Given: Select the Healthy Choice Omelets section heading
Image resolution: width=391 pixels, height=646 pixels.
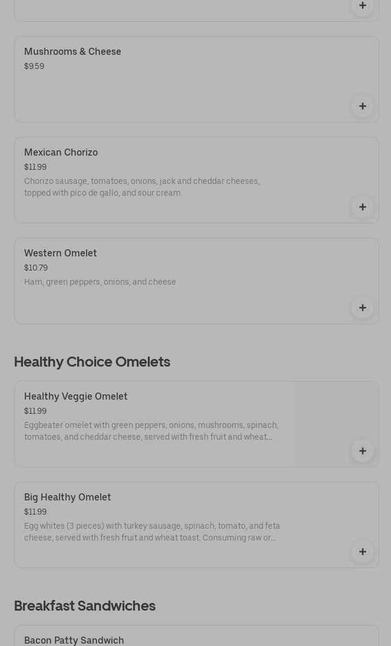Looking at the screenshot, I should tap(92, 362).
